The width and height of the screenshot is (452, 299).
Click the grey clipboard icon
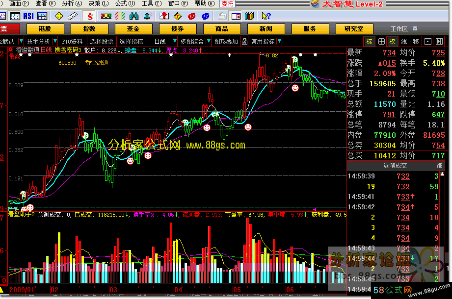click(x=222, y=16)
